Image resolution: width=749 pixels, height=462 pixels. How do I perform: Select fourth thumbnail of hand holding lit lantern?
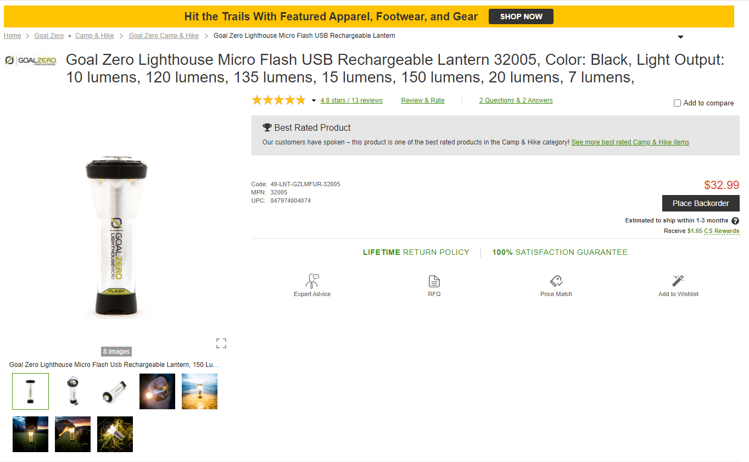click(157, 391)
